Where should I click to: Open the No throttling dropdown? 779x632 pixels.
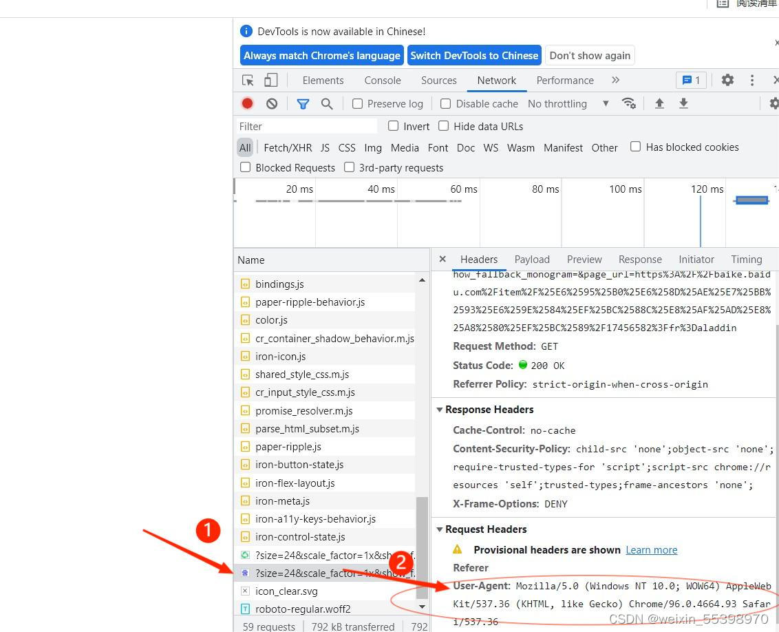tap(568, 103)
